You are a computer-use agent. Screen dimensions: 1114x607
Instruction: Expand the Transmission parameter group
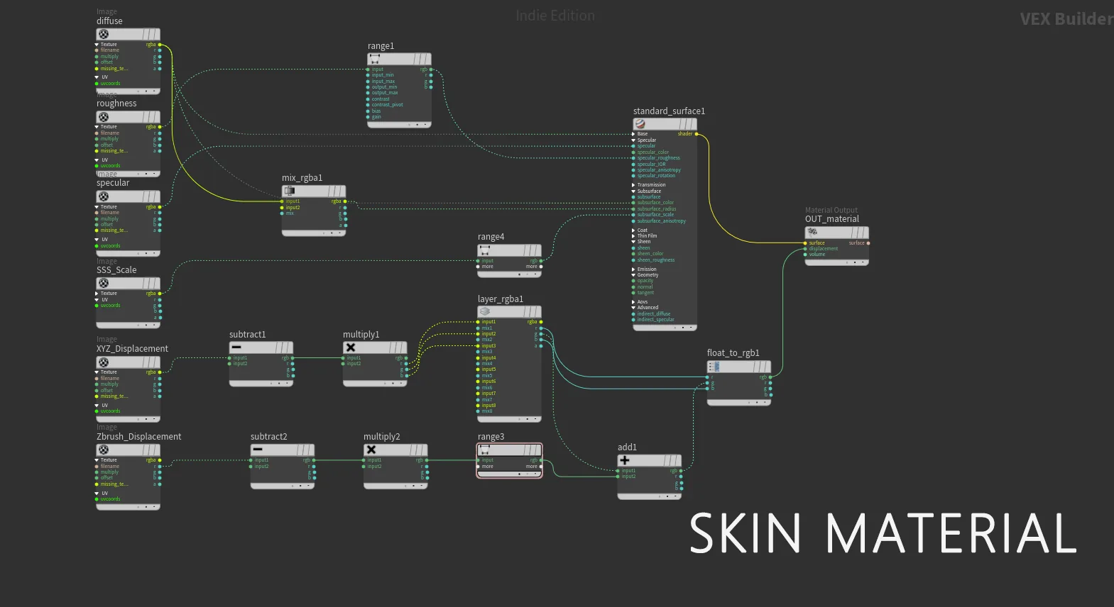(634, 185)
